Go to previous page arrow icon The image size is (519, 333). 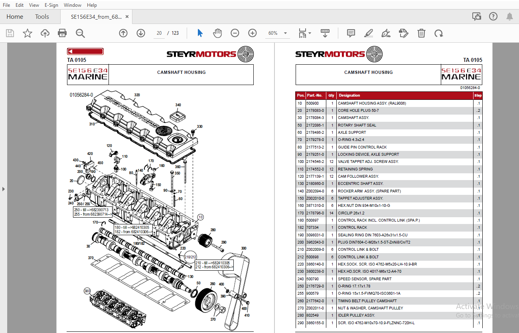pyautogui.click(x=123, y=33)
